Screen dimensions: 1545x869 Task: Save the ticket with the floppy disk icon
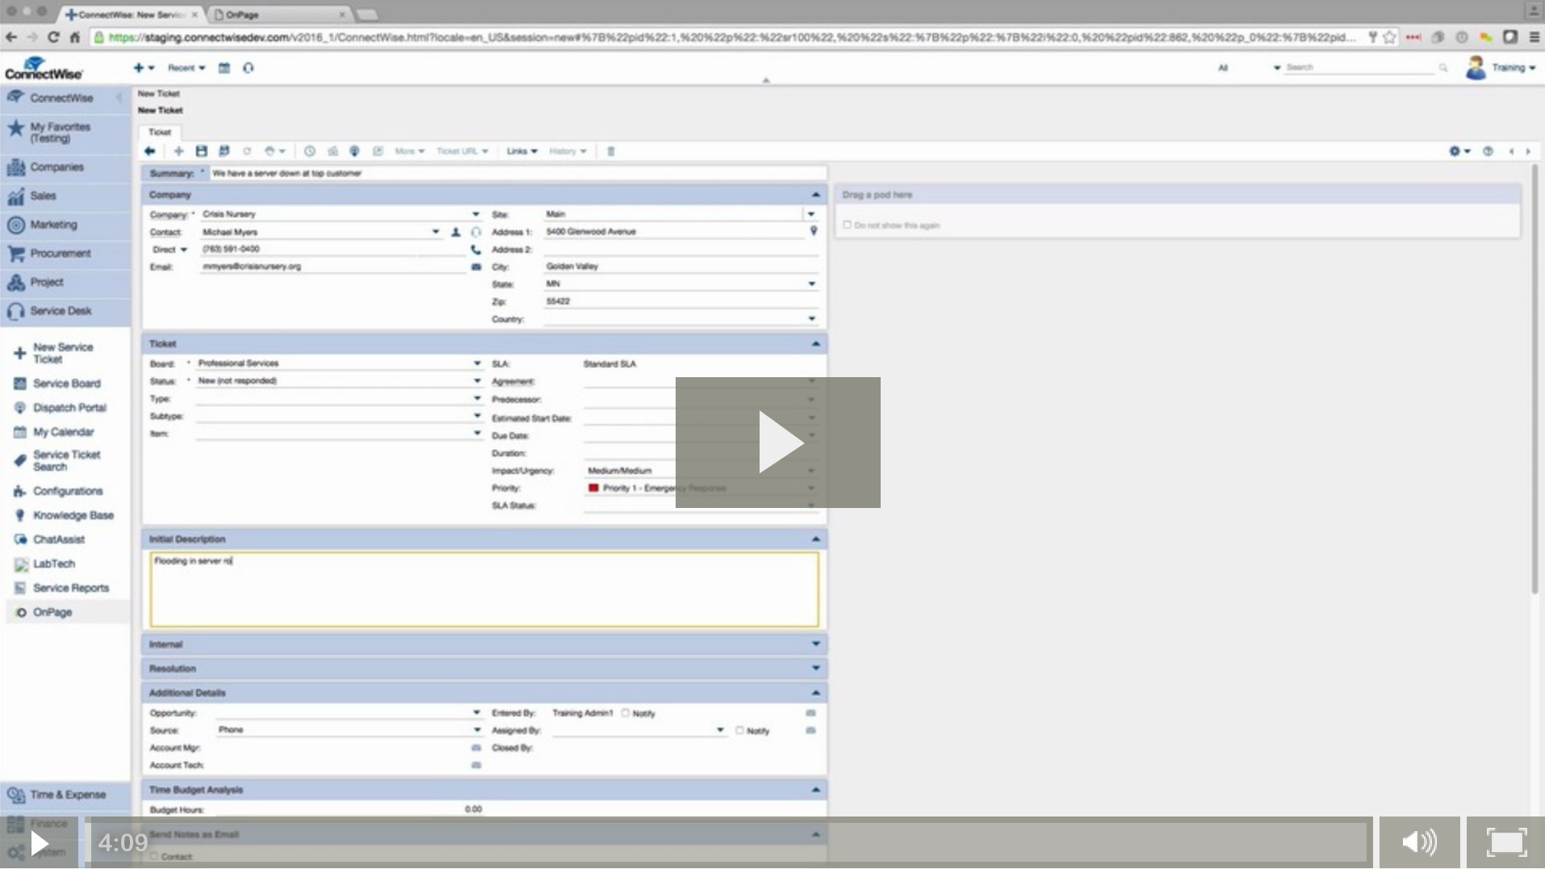201,151
